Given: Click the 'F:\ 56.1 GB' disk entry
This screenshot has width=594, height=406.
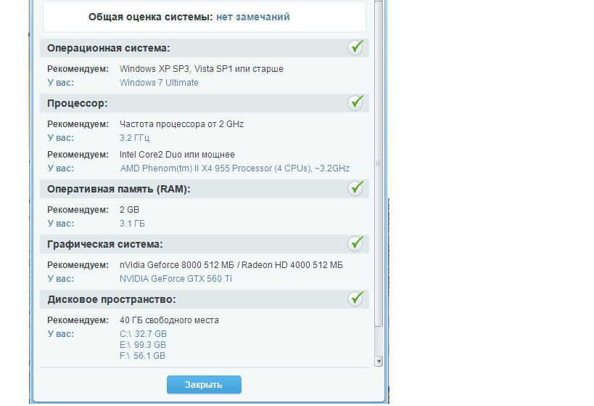Looking at the screenshot, I should pyautogui.click(x=142, y=356).
